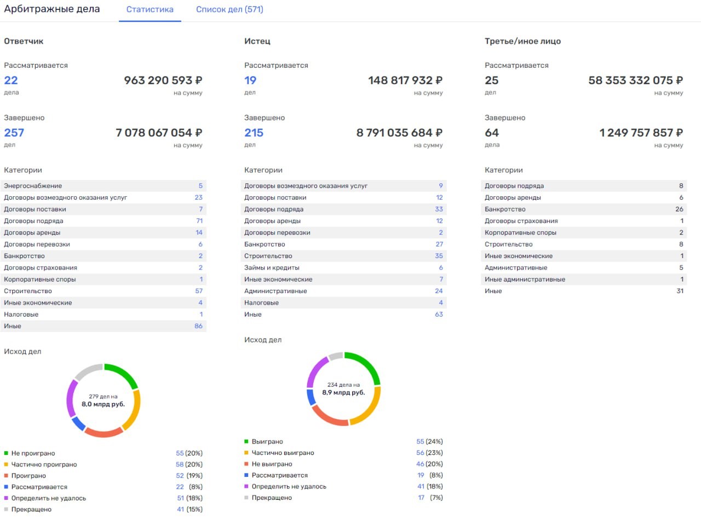This screenshot has width=701, height=519.
Task: Click the purple Определить не удалось swatch under Ответчик
Action: pyautogui.click(x=6, y=498)
